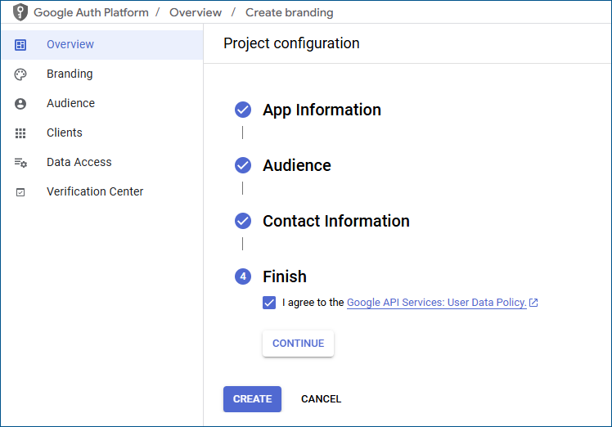612x427 pixels.
Task: Click the CREATE button
Action: coord(252,399)
